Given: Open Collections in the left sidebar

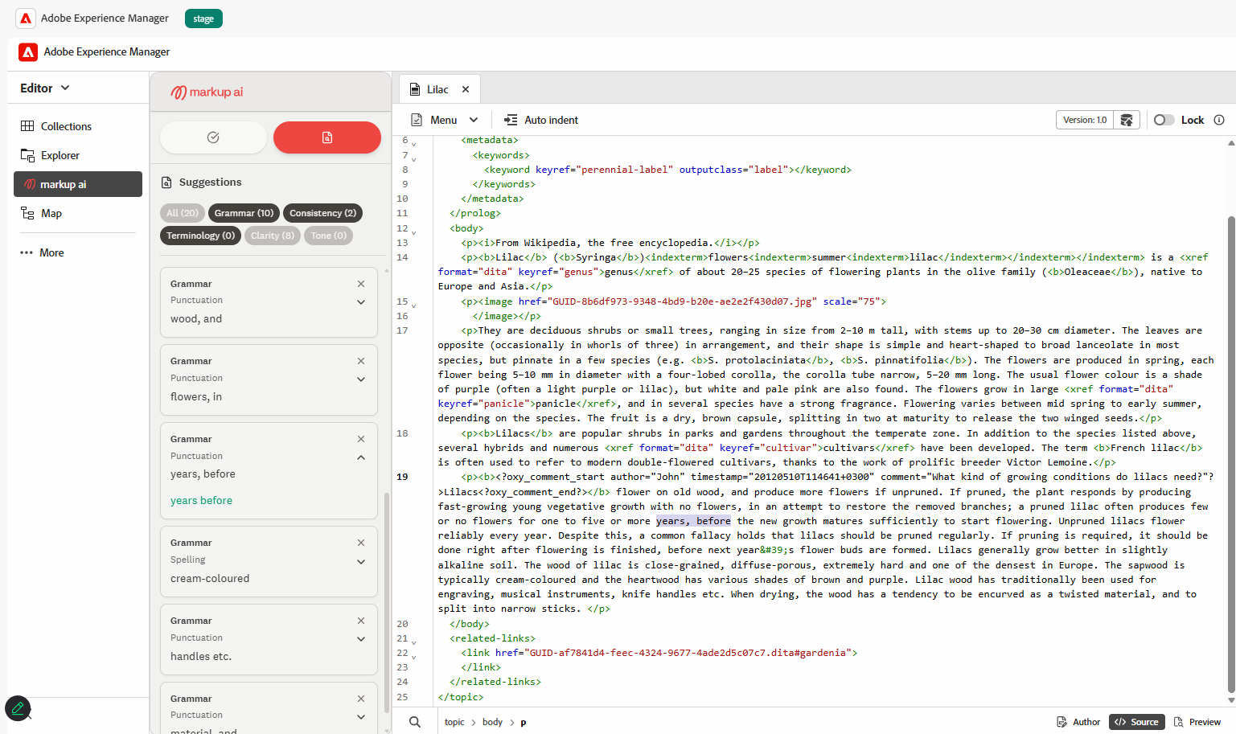Looking at the screenshot, I should pos(66,126).
